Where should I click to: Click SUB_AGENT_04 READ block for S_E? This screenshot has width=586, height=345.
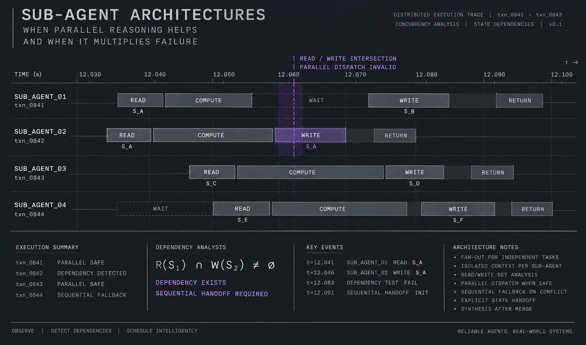click(x=242, y=209)
